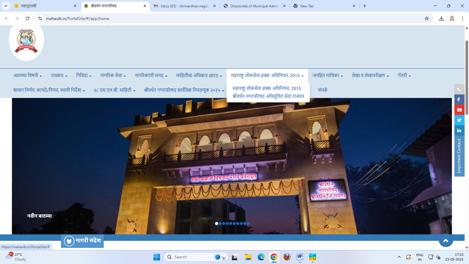
Task: Bookmark this page with star icon
Action: [426, 18]
